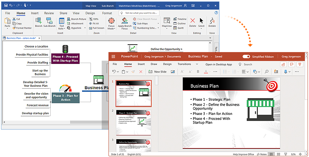The height and width of the screenshot is (157, 309).
Task: Select the Format Painter tool in MindView
Action: click(22, 28)
